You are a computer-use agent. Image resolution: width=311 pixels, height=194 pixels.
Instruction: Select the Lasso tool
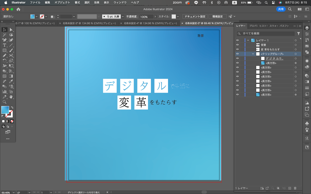(x=11, y=35)
